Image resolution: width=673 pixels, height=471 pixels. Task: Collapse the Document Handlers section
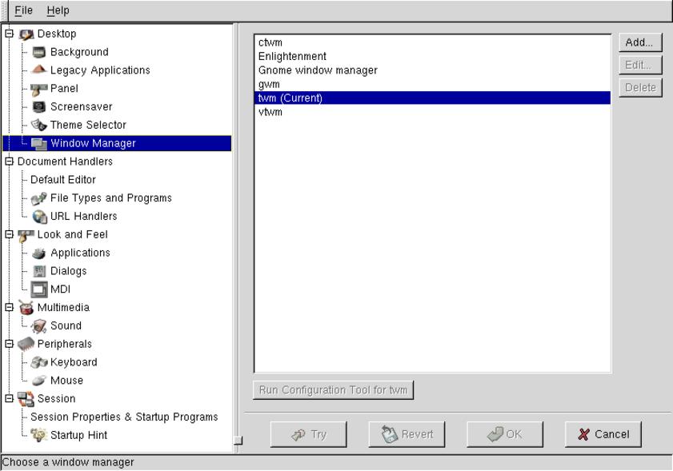(10, 161)
